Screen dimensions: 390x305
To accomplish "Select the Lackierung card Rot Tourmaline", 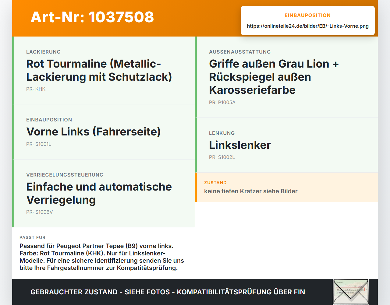I will 104,70.
